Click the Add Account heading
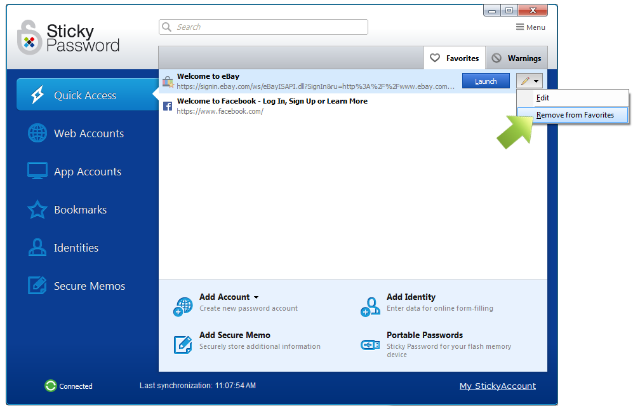This screenshot has width=640, height=406. [225, 297]
